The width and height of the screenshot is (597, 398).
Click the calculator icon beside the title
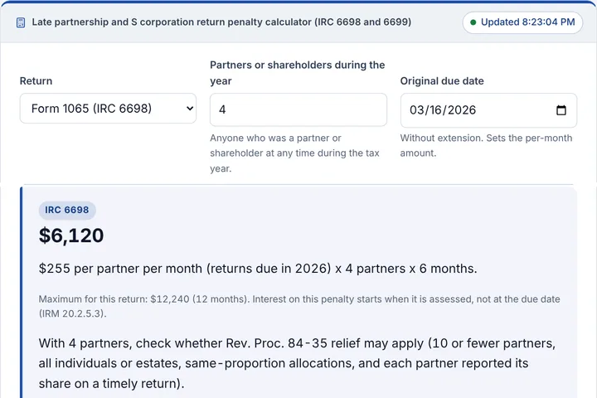click(x=21, y=22)
